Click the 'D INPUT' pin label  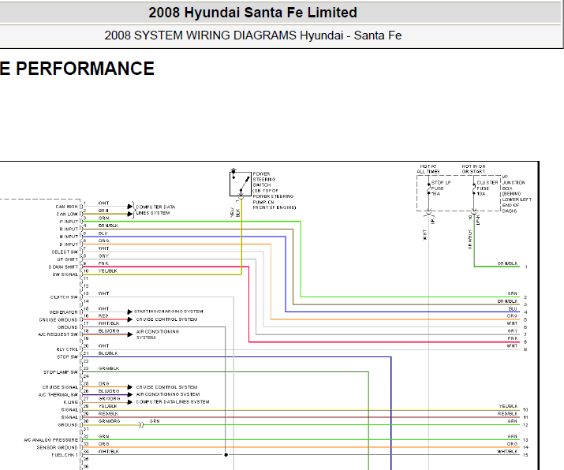tap(69, 244)
